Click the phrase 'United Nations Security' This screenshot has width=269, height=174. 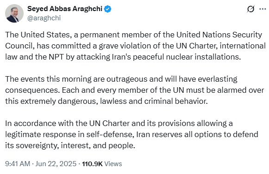click(x=219, y=35)
